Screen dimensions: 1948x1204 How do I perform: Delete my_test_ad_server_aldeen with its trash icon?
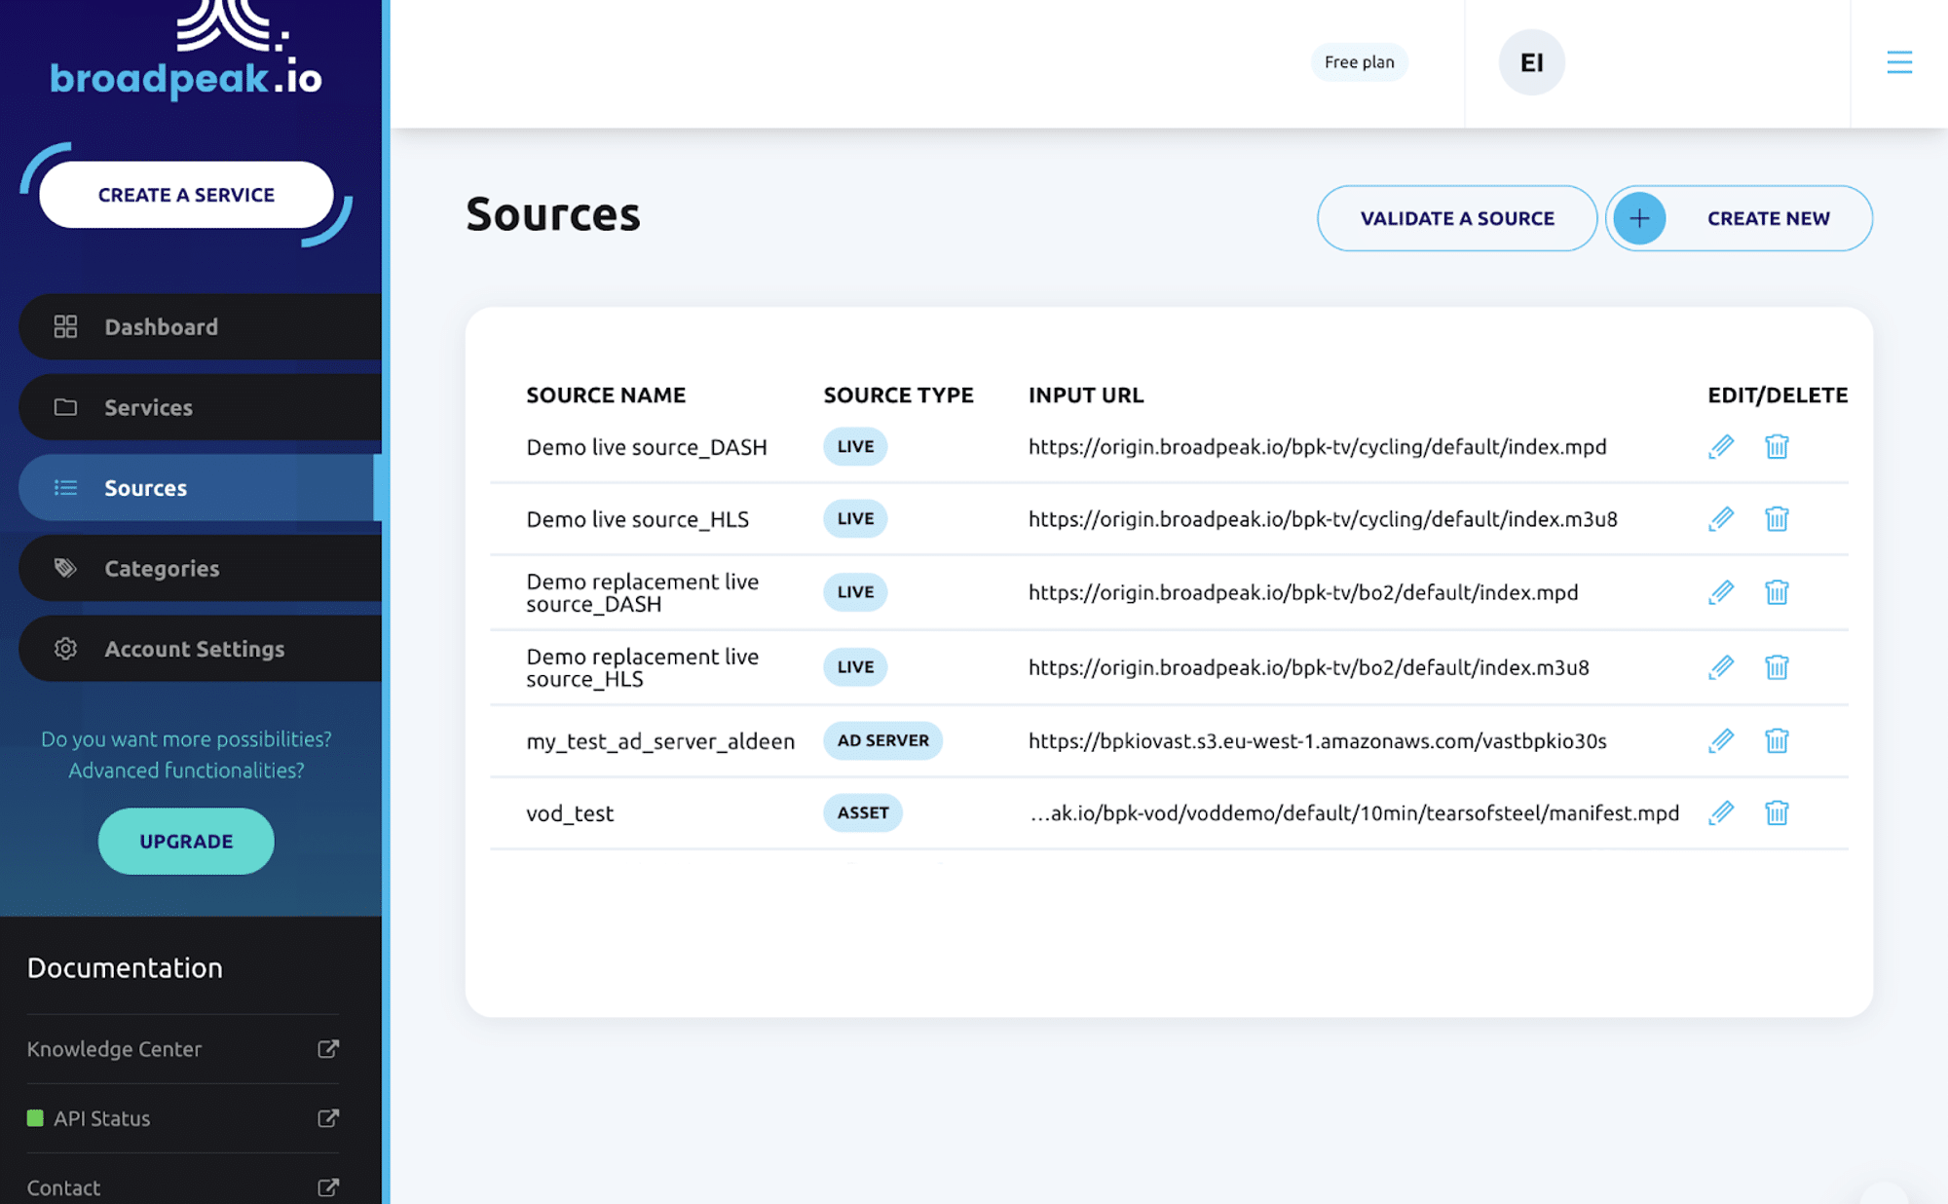[x=1777, y=740]
